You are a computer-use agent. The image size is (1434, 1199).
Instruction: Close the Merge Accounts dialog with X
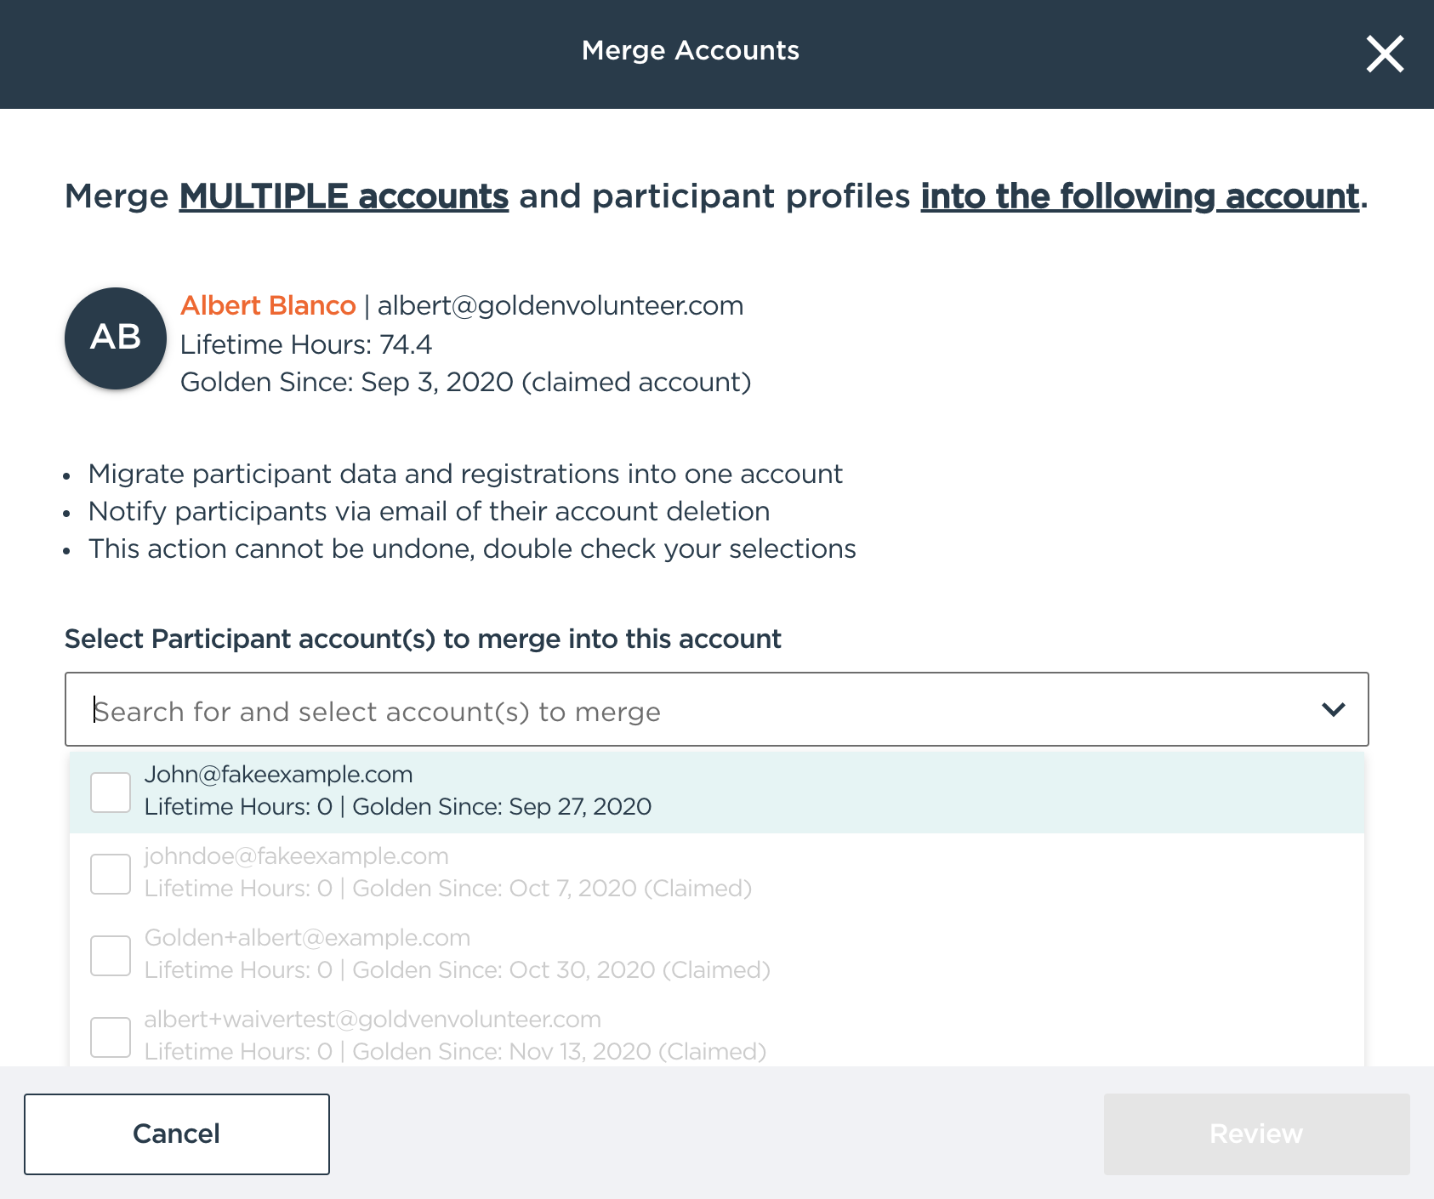click(1384, 54)
